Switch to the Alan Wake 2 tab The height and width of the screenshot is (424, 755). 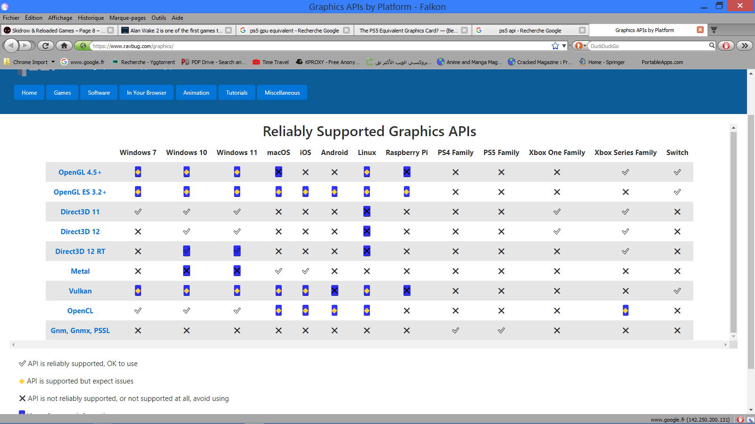[176, 30]
